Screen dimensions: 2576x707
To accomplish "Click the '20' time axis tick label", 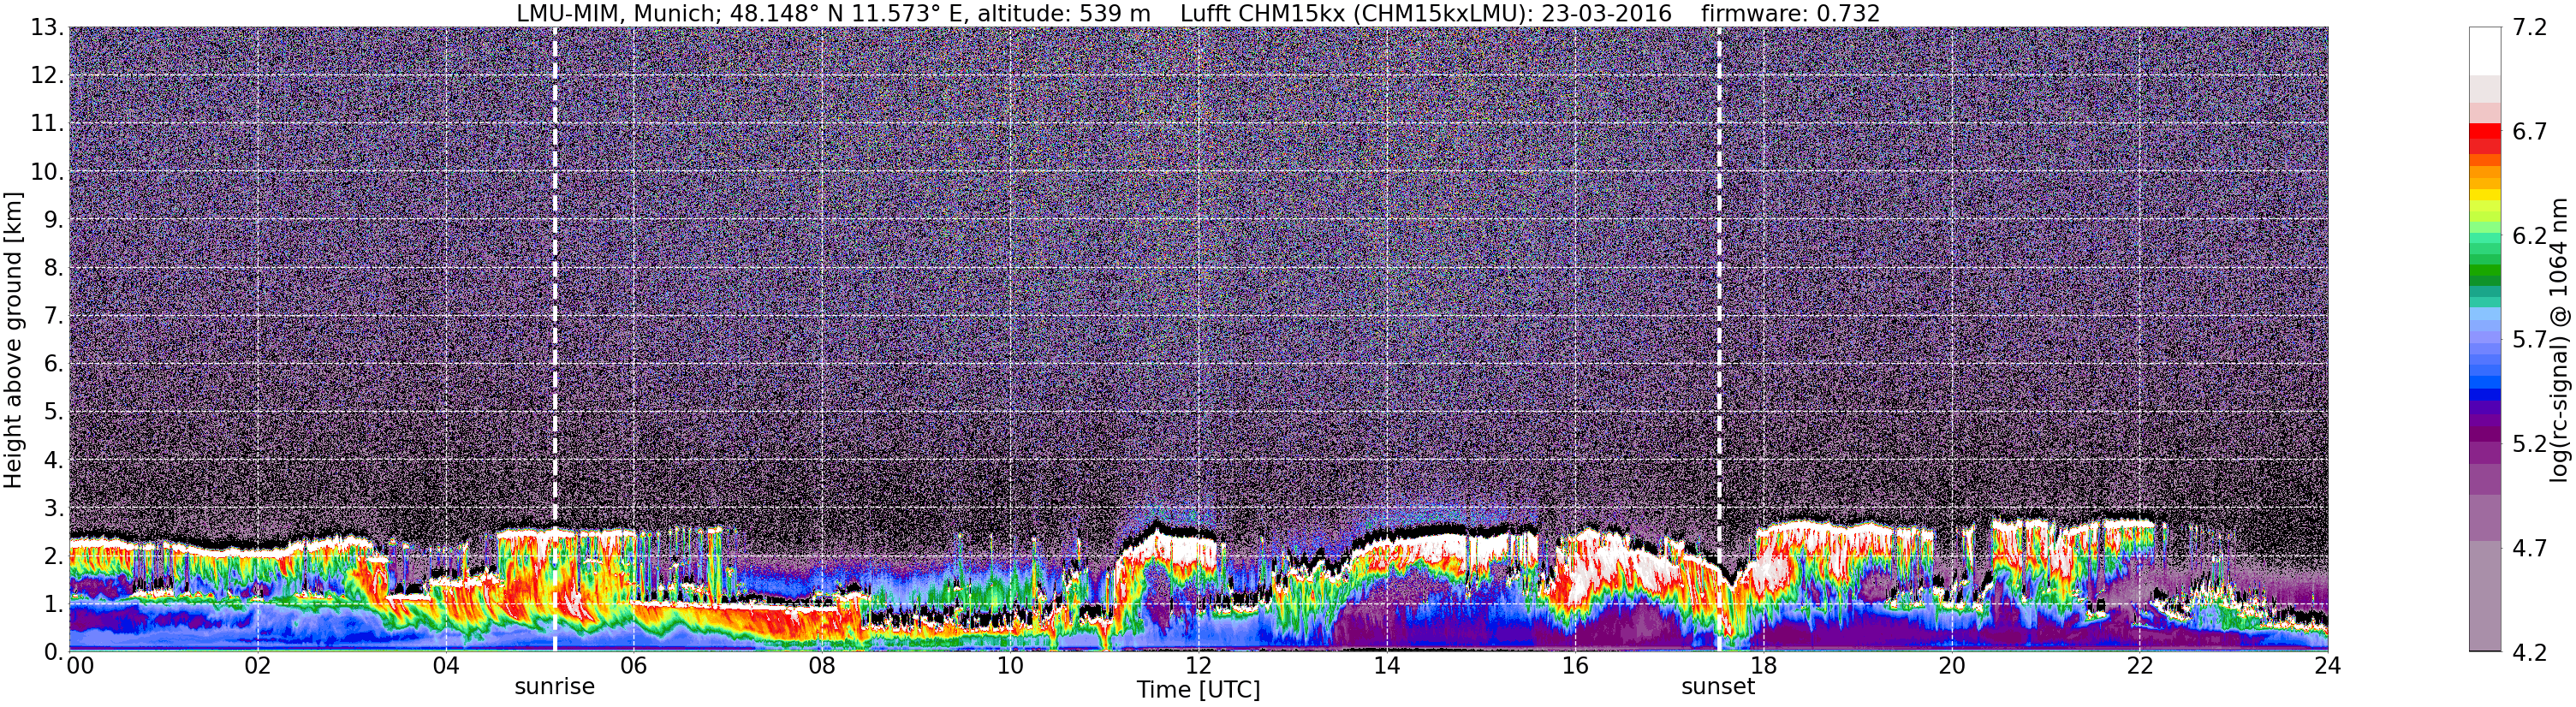I will [1951, 666].
